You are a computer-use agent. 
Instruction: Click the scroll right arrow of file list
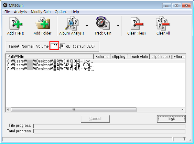tap(182, 110)
